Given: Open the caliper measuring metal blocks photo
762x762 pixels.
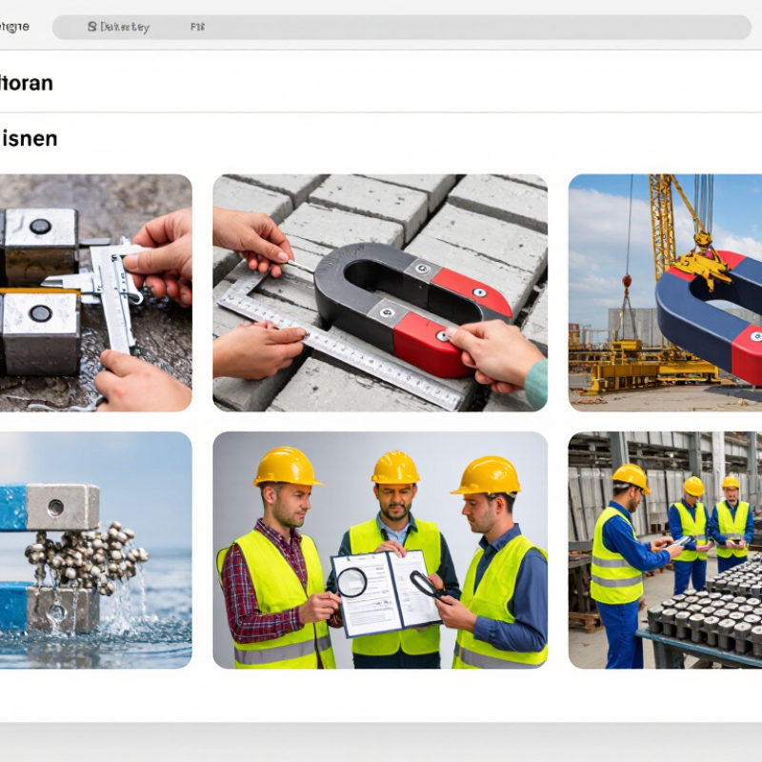Looking at the screenshot, I should [x=96, y=293].
